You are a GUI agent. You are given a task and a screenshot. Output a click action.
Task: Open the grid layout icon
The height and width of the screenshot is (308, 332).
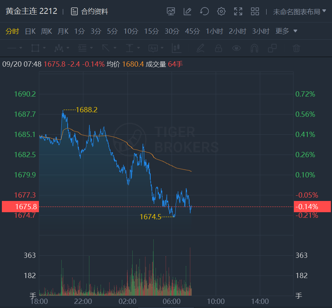click(255, 12)
